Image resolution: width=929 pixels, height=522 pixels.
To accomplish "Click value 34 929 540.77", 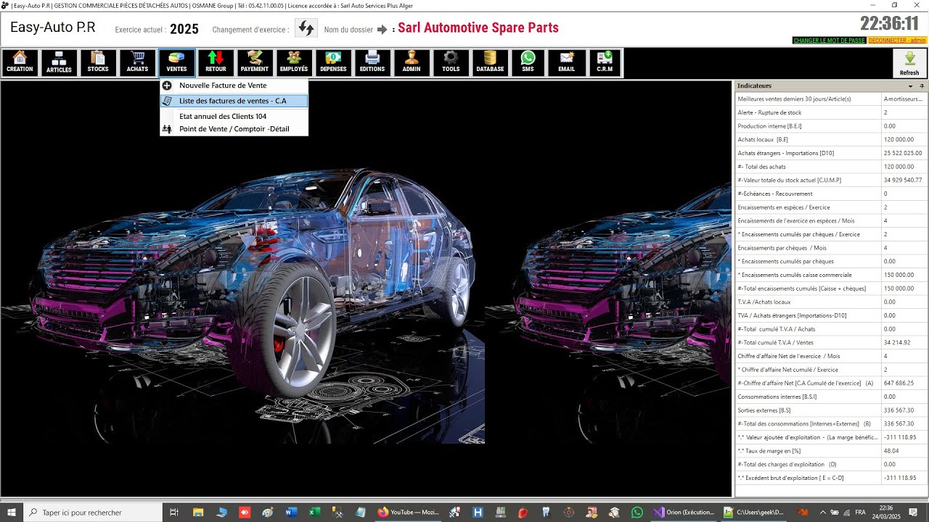I will [x=902, y=180].
